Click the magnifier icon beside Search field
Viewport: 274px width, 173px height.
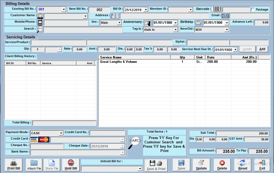point(40,29)
